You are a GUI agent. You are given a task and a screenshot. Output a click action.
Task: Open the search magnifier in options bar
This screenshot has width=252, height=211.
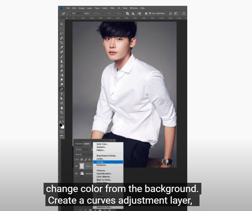(171, 14)
